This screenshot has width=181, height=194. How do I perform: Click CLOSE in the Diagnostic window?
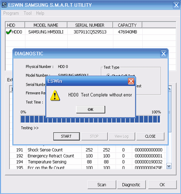(x=150, y=136)
